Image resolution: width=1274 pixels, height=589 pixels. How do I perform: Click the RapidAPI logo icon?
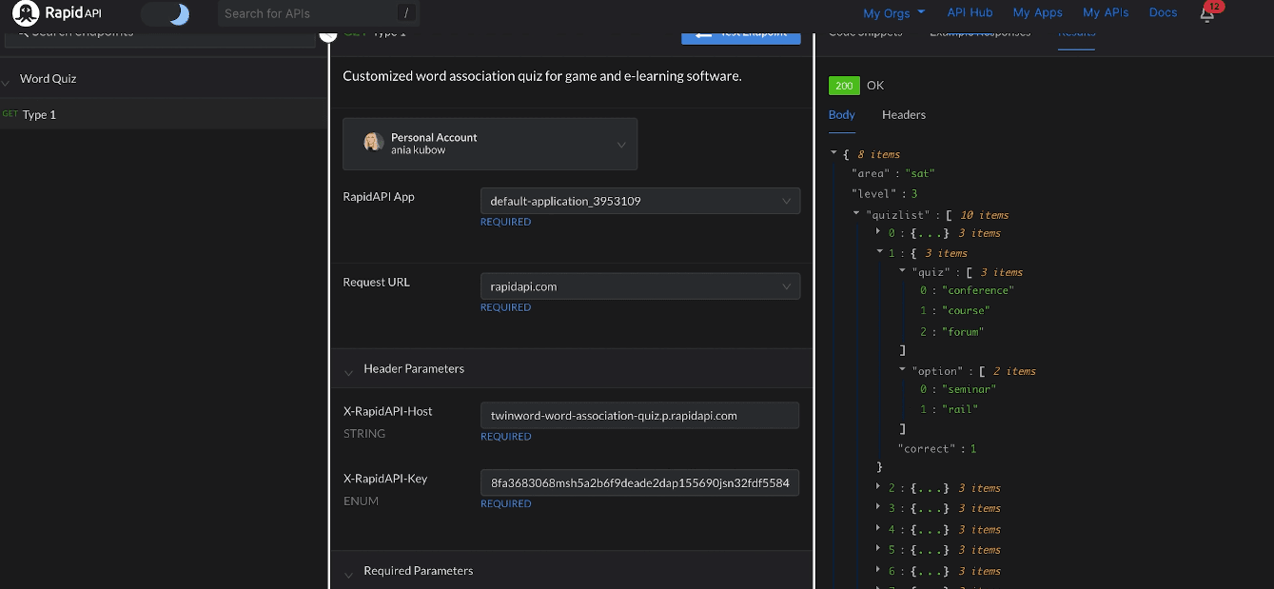[26, 13]
